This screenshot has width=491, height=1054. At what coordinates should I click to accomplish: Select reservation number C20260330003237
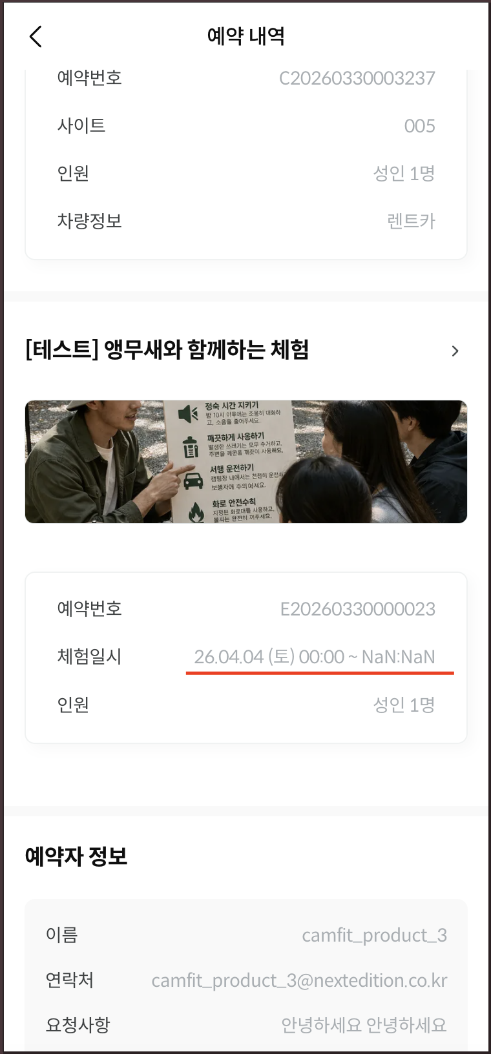tap(357, 78)
